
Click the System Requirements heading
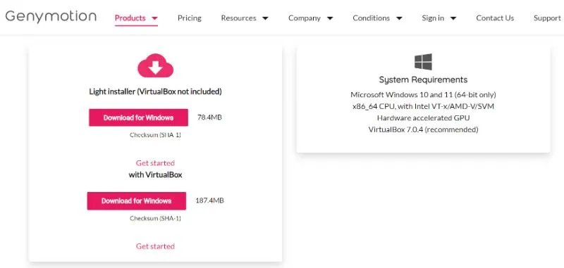tap(423, 79)
